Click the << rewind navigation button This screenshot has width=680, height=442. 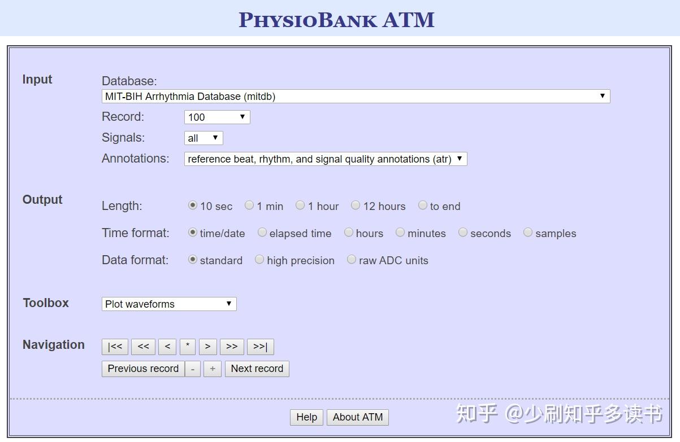[x=144, y=347]
